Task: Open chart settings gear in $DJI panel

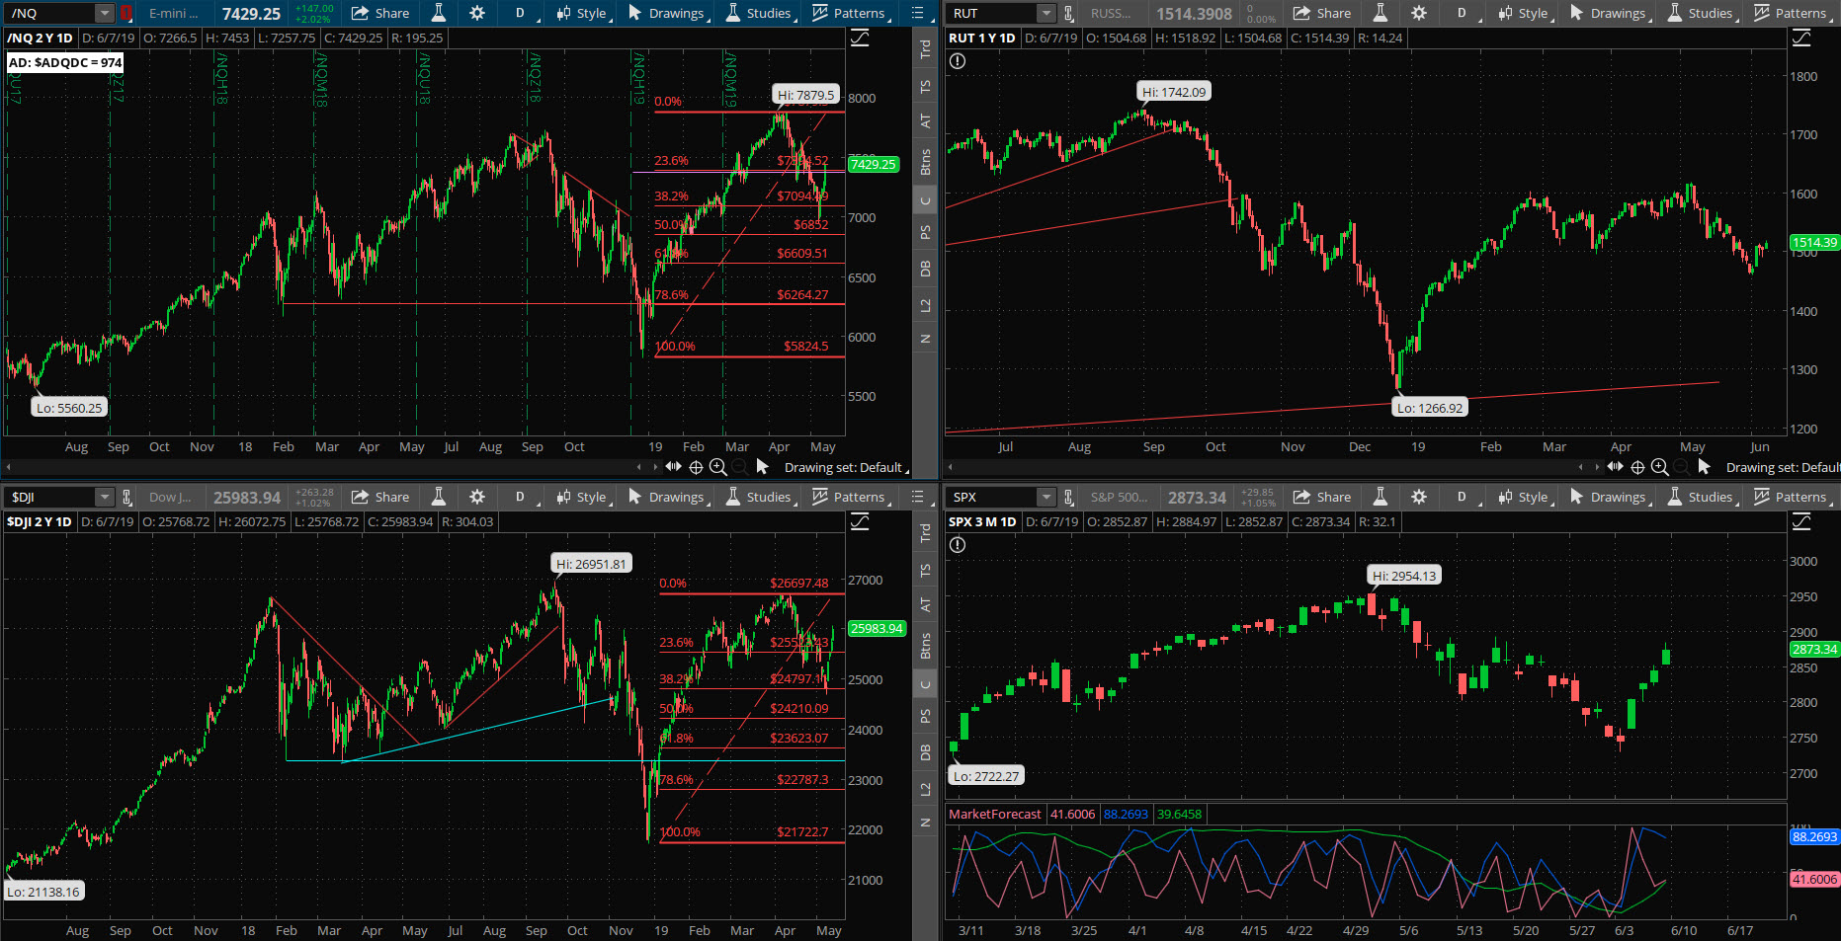Action: [477, 497]
